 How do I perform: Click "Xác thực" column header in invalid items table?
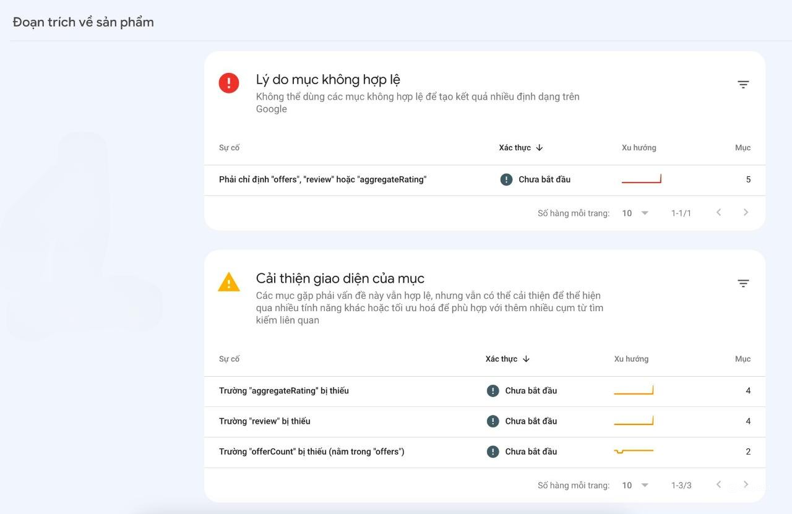pyautogui.click(x=515, y=148)
